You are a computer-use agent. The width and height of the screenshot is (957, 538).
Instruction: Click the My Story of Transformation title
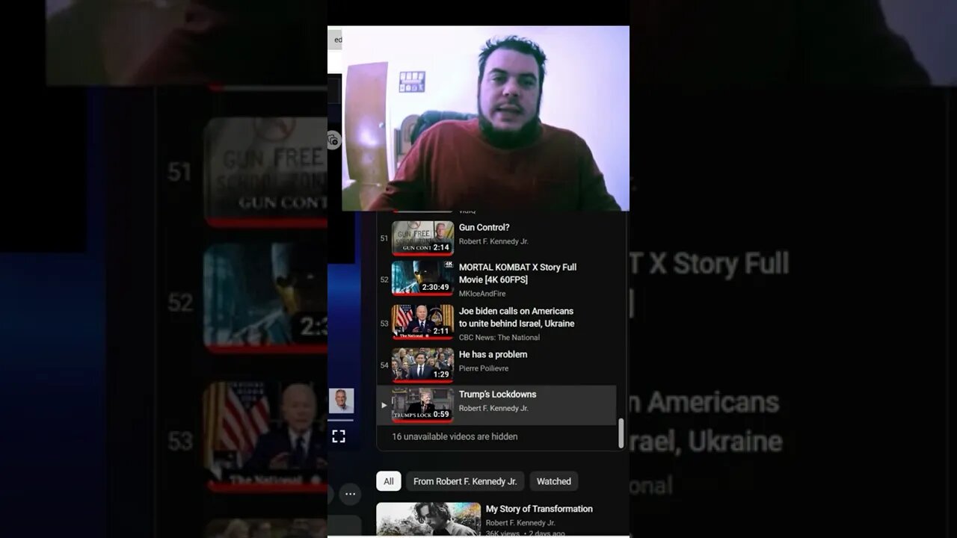pos(539,509)
